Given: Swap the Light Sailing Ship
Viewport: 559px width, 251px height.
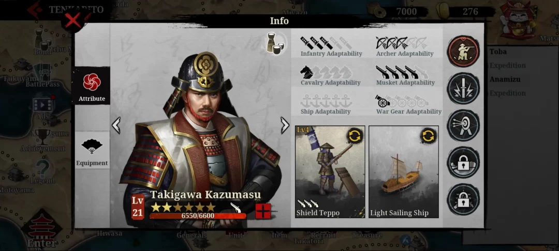Looking at the screenshot, I should (429, 135).
